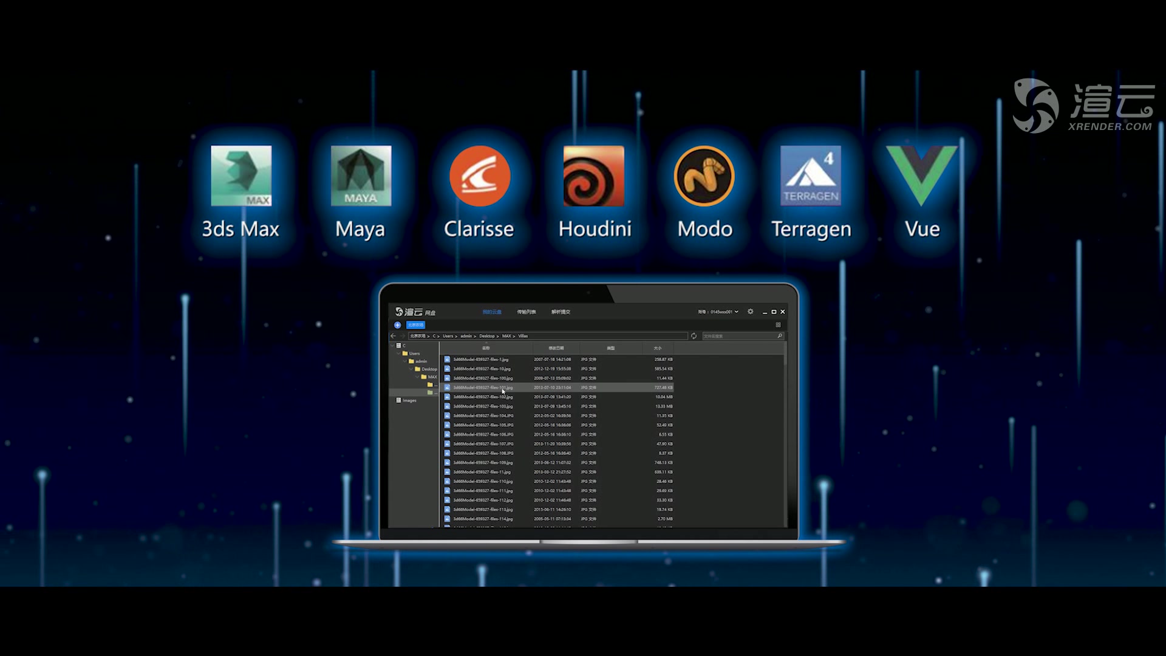Click MAX in the breadcrumb path
The image size is (1166, 656).
pyautogui.click(x=506, y=336)
